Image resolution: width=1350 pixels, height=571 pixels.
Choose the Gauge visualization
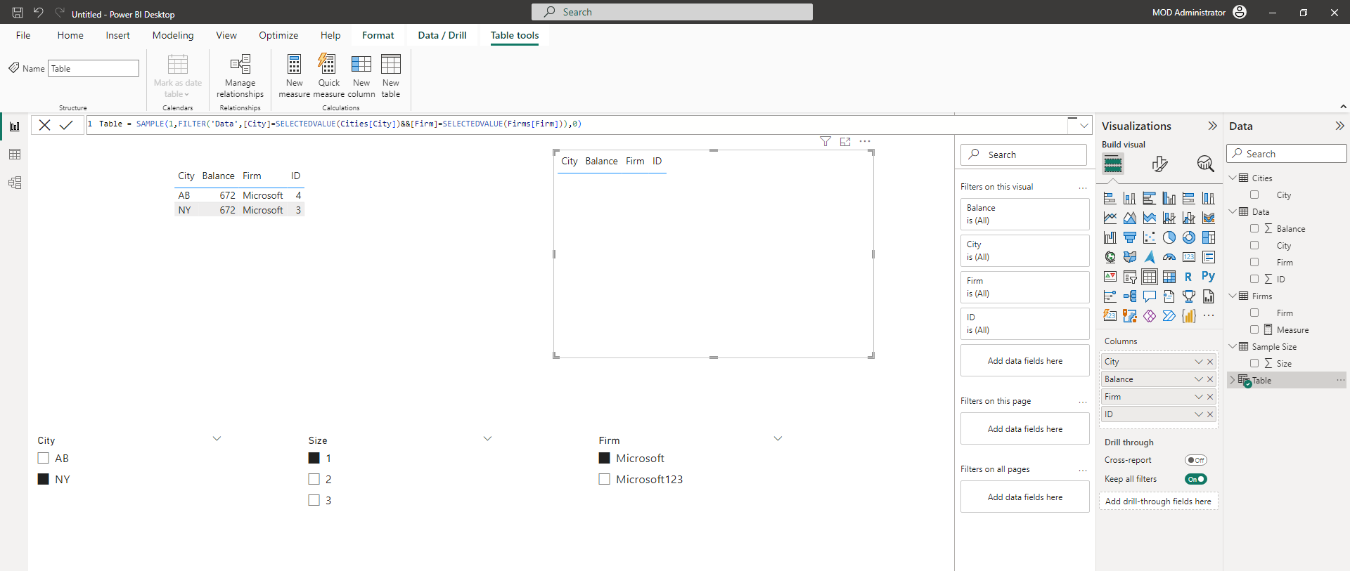(x=1169, y=257)
